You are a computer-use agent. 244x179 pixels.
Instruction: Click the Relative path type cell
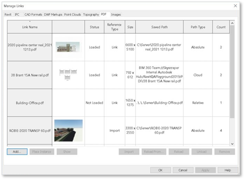click(198, 103)
